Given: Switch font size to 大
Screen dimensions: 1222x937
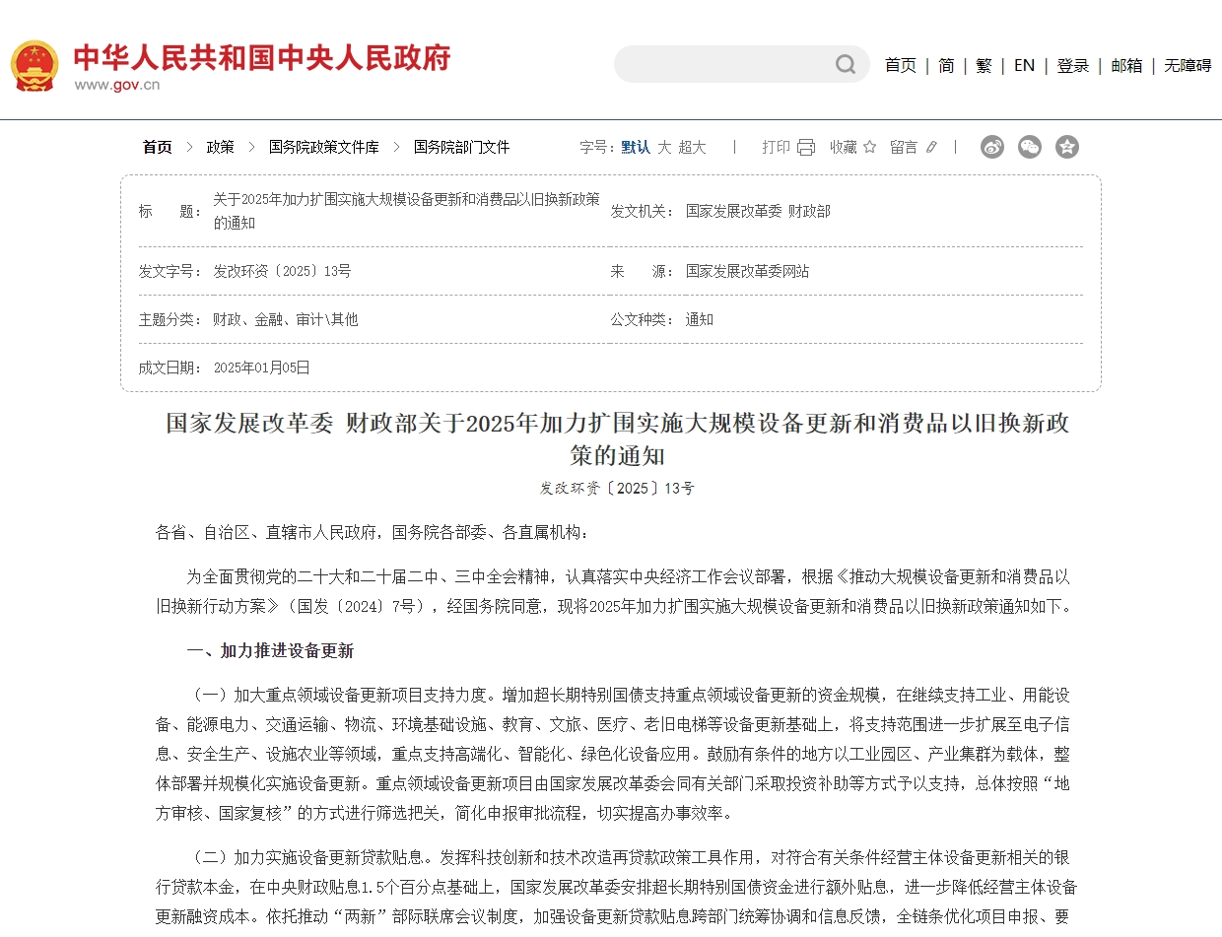Looking at the screenshot, I should coord(664,147).
